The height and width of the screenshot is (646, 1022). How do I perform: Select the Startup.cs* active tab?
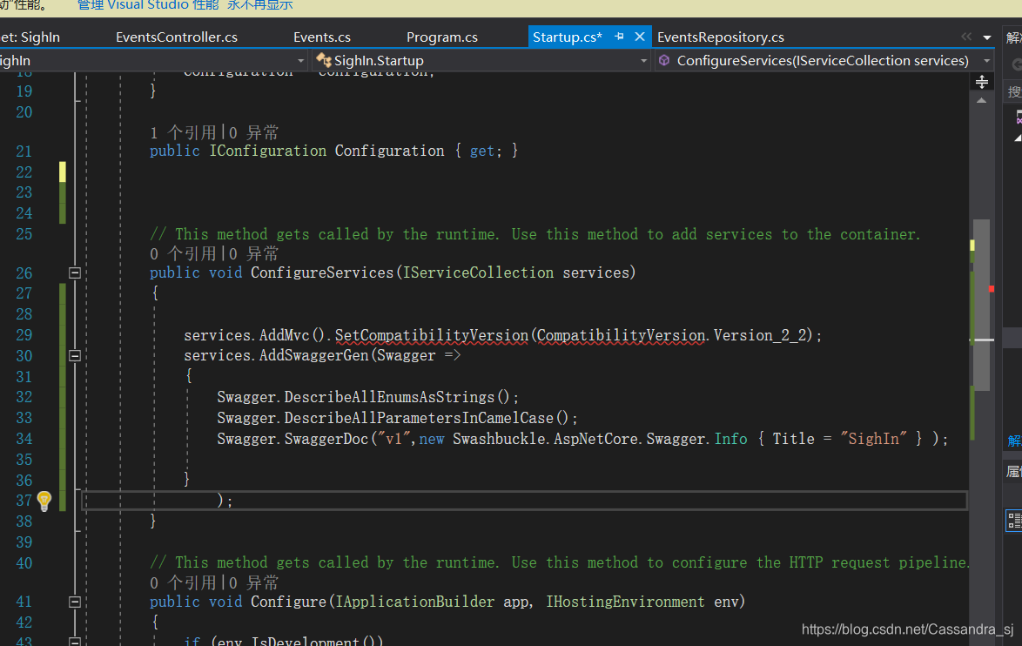(x=567, y=37)
